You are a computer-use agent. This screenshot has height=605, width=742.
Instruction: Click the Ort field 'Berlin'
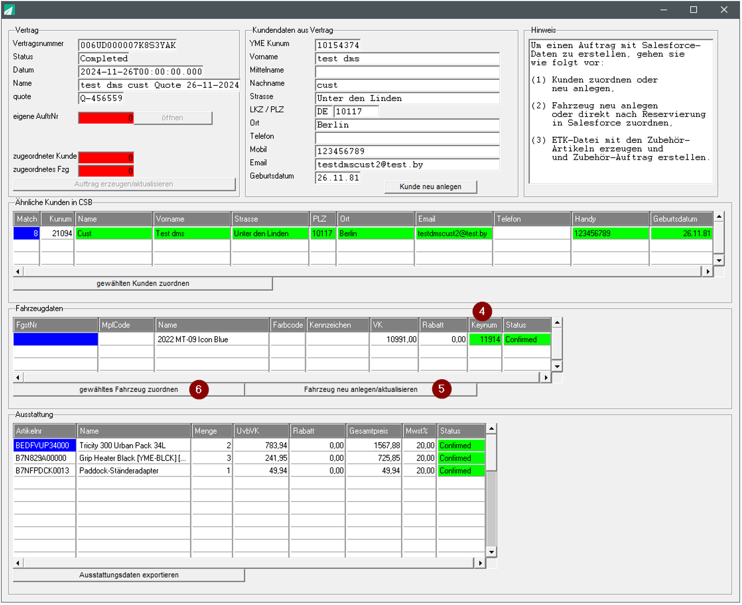407,125
